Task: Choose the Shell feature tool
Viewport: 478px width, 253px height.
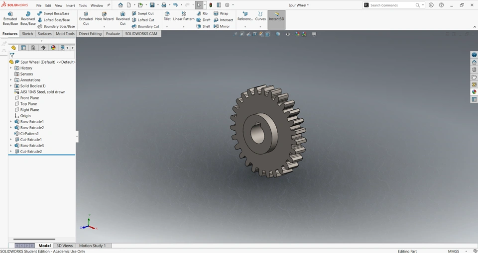Action: click(203, 26)
